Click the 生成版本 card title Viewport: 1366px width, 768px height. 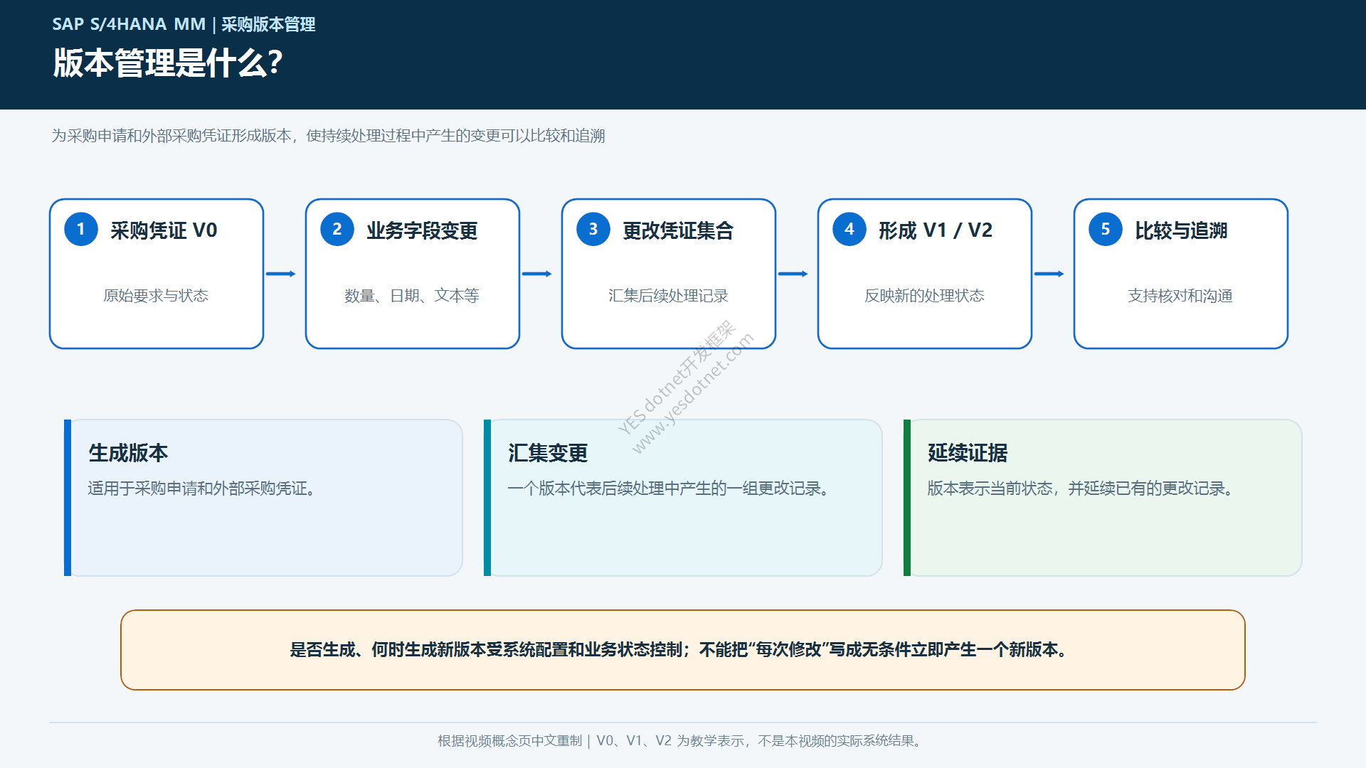tap(128, 453)
